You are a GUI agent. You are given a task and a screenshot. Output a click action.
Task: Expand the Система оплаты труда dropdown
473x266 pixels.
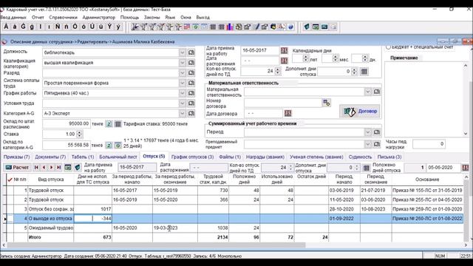(x=183, y=83)
